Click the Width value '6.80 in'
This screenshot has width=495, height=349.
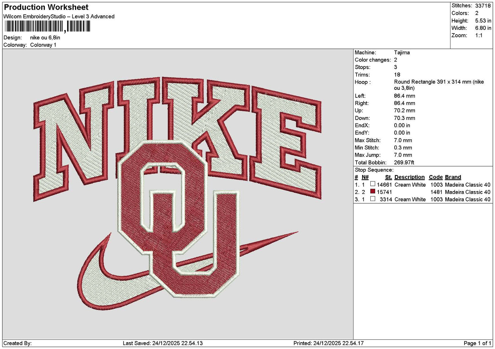(483, 28)
